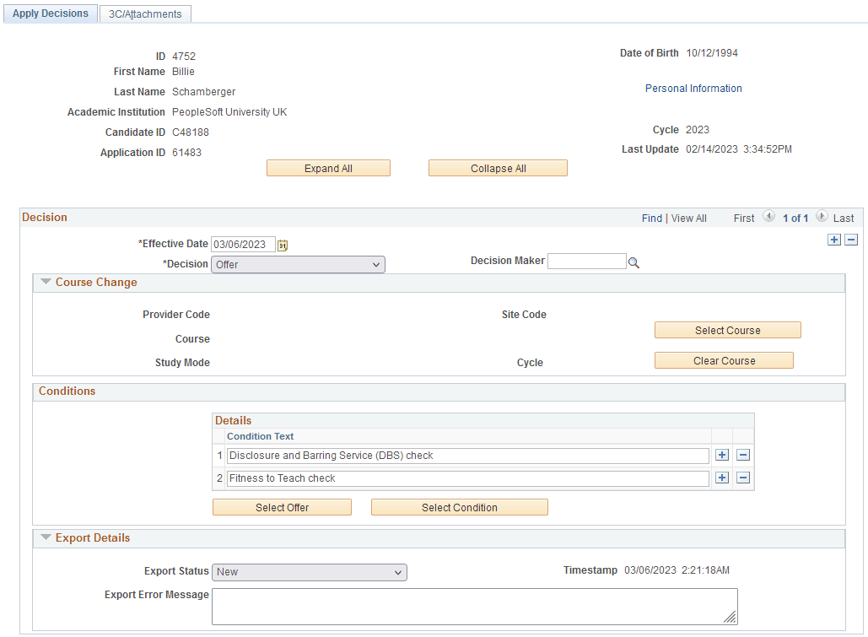Open the Personal Information link
Viewport: 868px width, 637px height.
pos(693,88)
